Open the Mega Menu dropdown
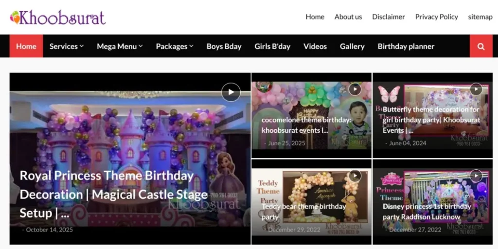The image size is (498, 249). coord(120,46)
